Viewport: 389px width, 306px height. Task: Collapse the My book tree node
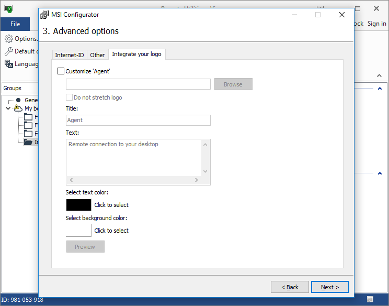tap(8, 108)
